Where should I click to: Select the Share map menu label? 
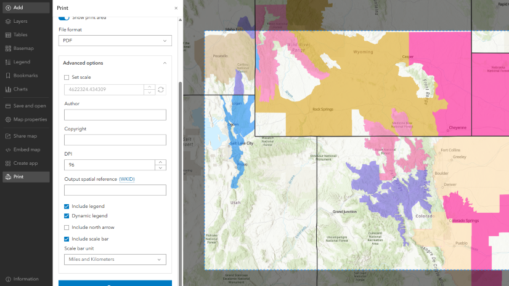(25, 136)
